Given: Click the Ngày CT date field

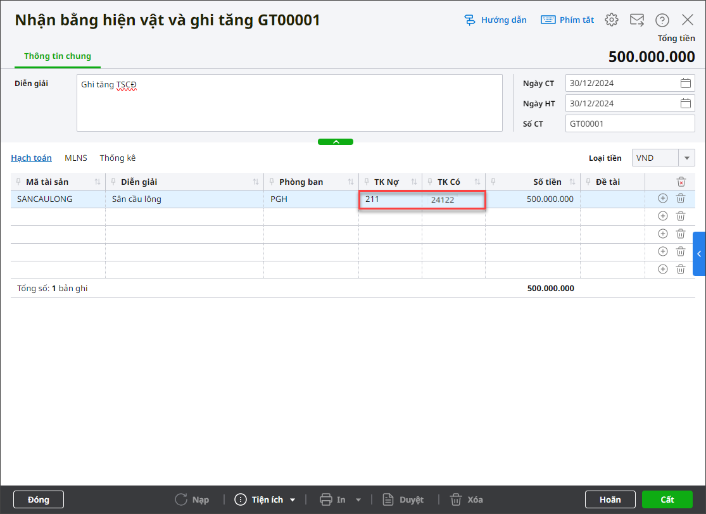Looking at the screenshot, I should (x=630, y=84).
